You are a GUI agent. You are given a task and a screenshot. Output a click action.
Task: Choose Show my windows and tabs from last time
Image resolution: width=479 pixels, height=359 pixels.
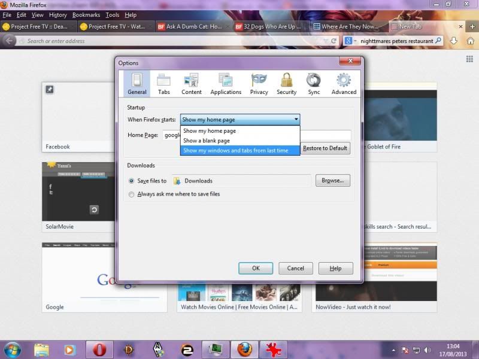(x=235, y=151)
